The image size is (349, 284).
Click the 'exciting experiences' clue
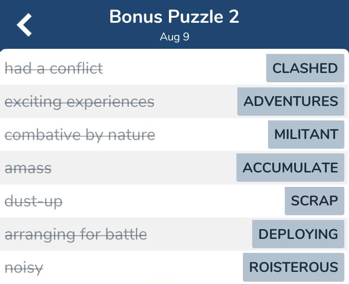point(80,102)
